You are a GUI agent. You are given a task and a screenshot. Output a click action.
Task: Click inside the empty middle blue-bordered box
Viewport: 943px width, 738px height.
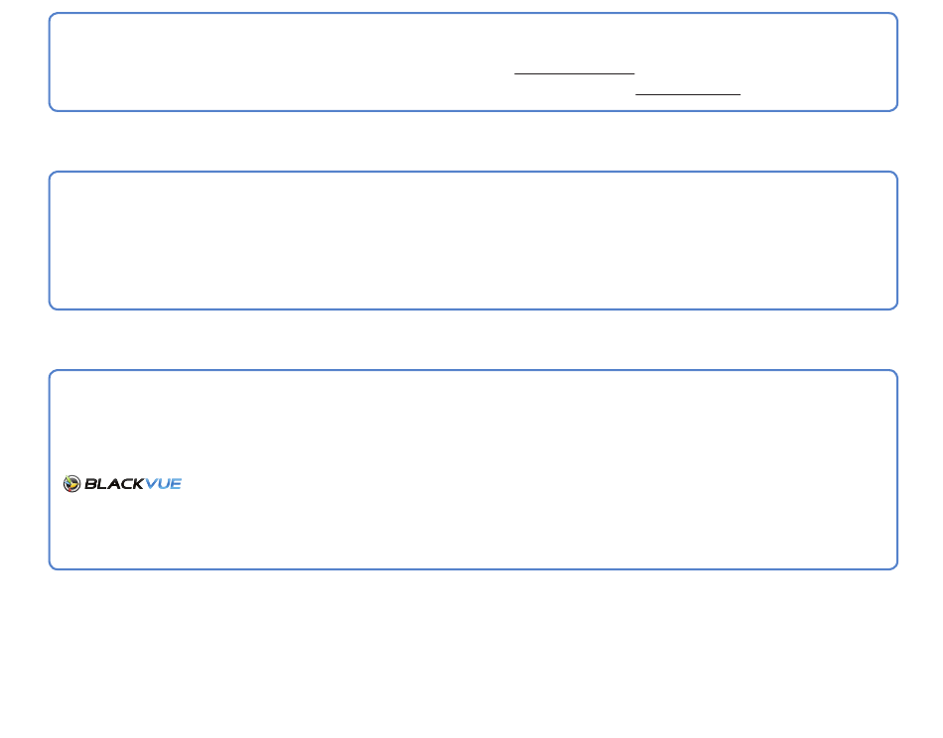[473, 240]
